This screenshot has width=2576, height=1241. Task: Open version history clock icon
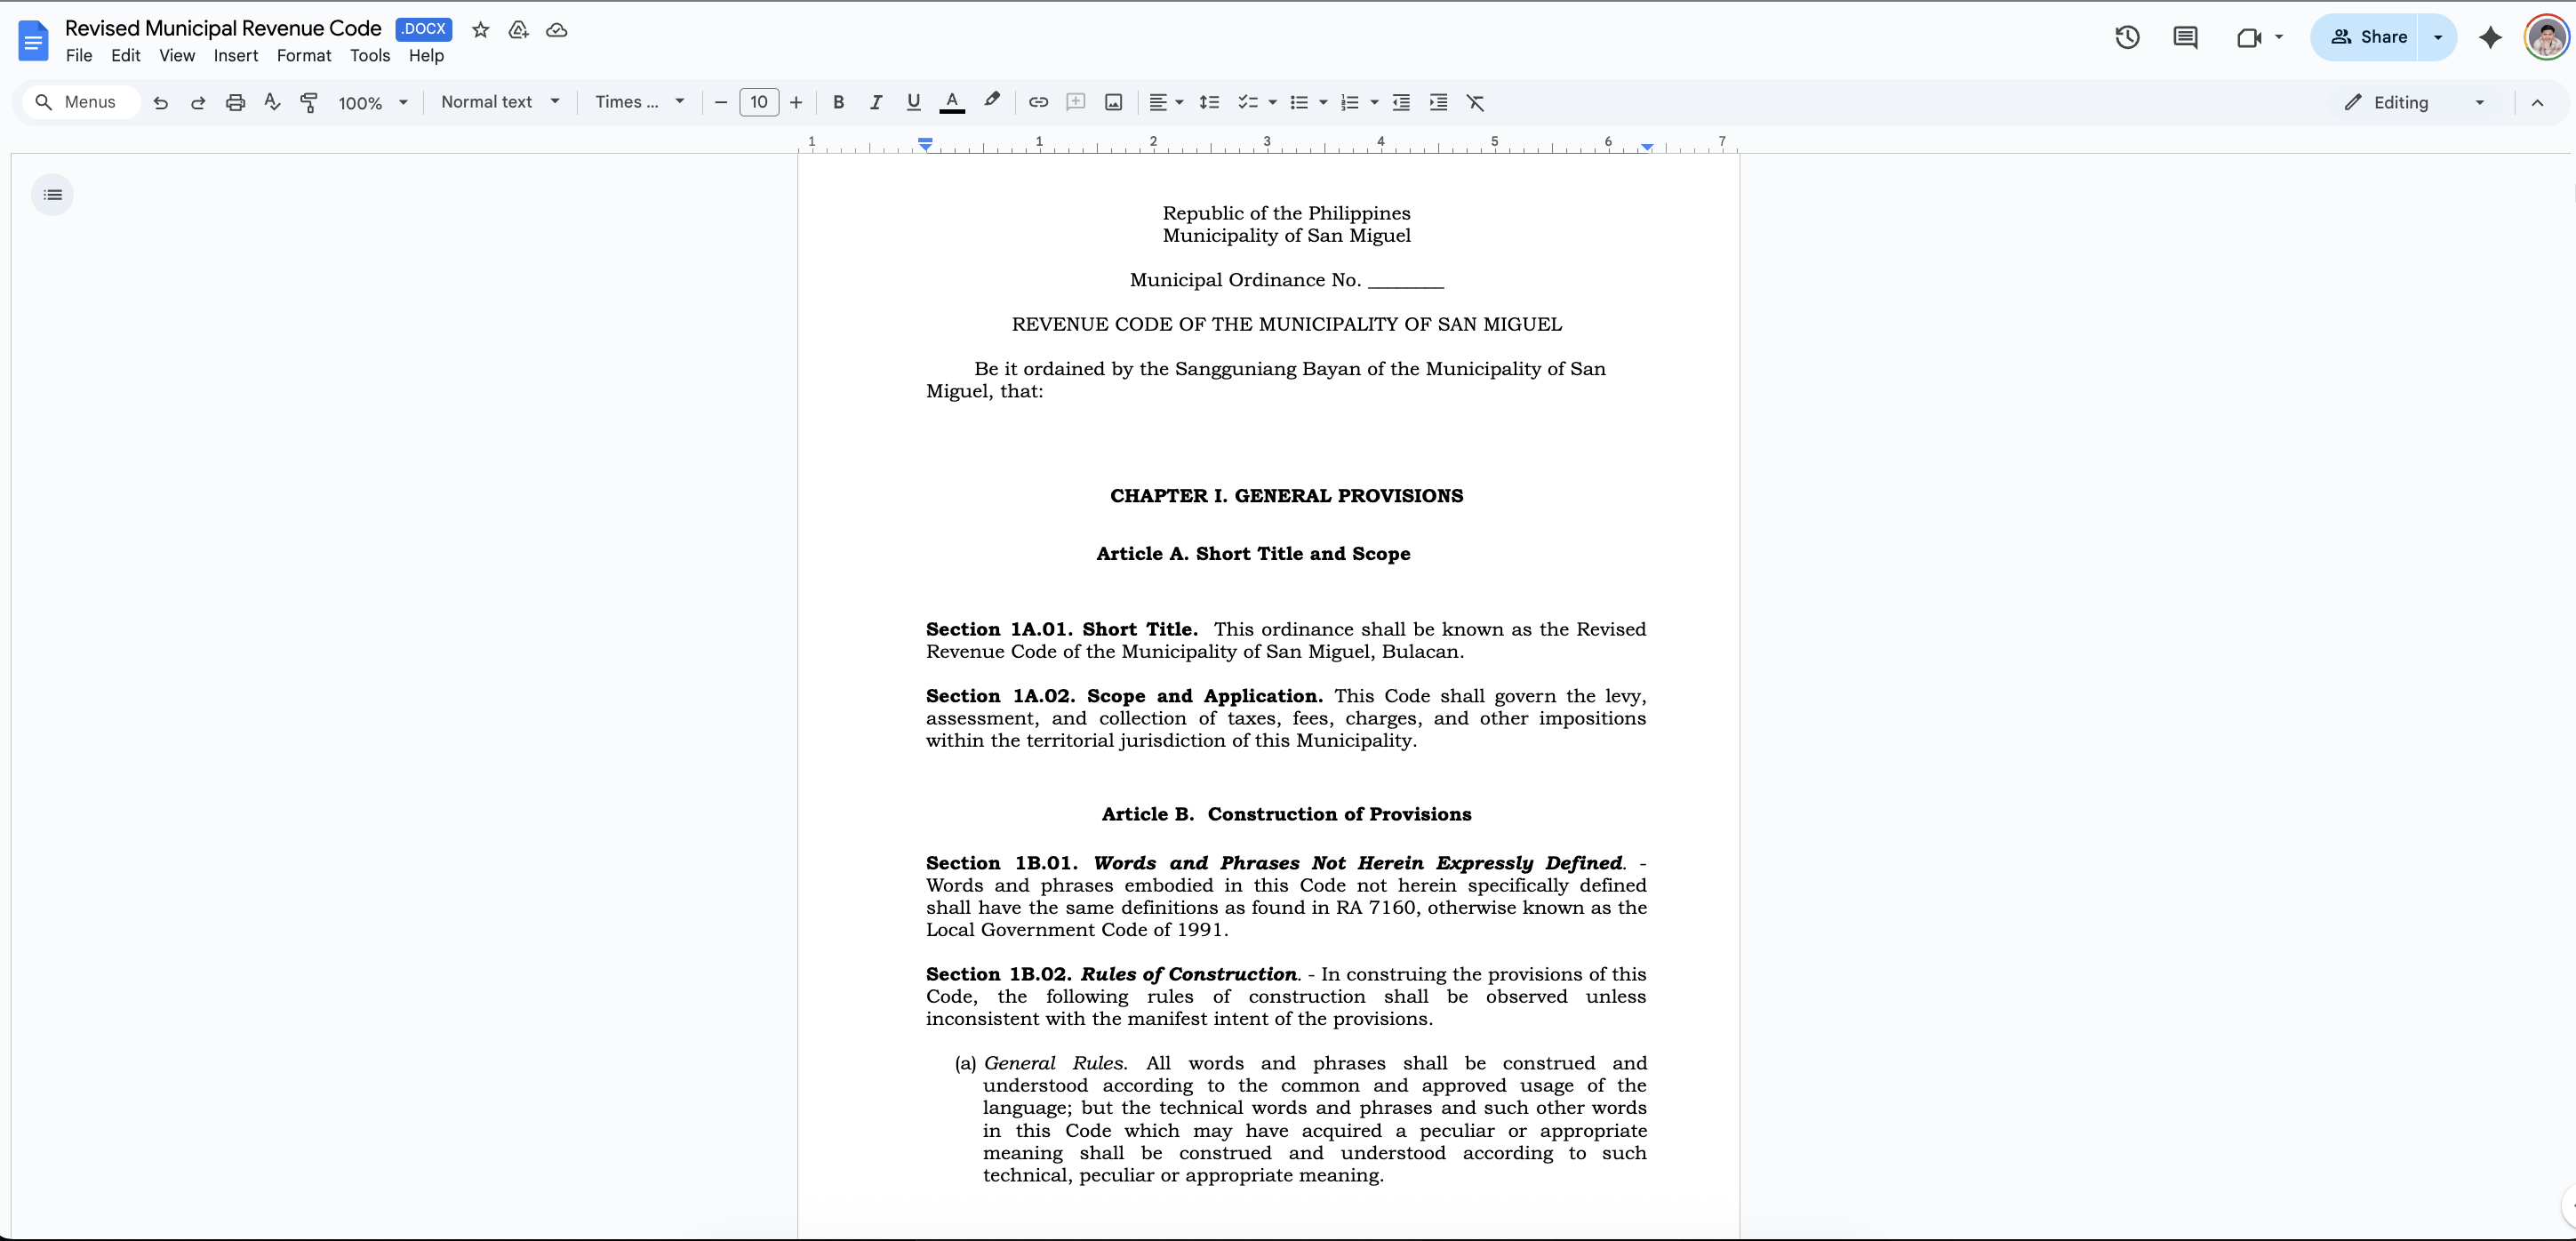[x=2127, y=37]
